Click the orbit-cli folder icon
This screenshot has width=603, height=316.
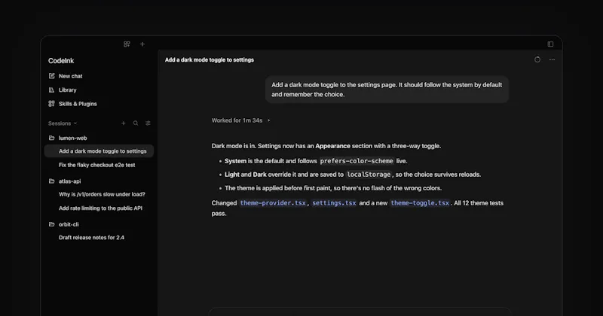point(51,224)
